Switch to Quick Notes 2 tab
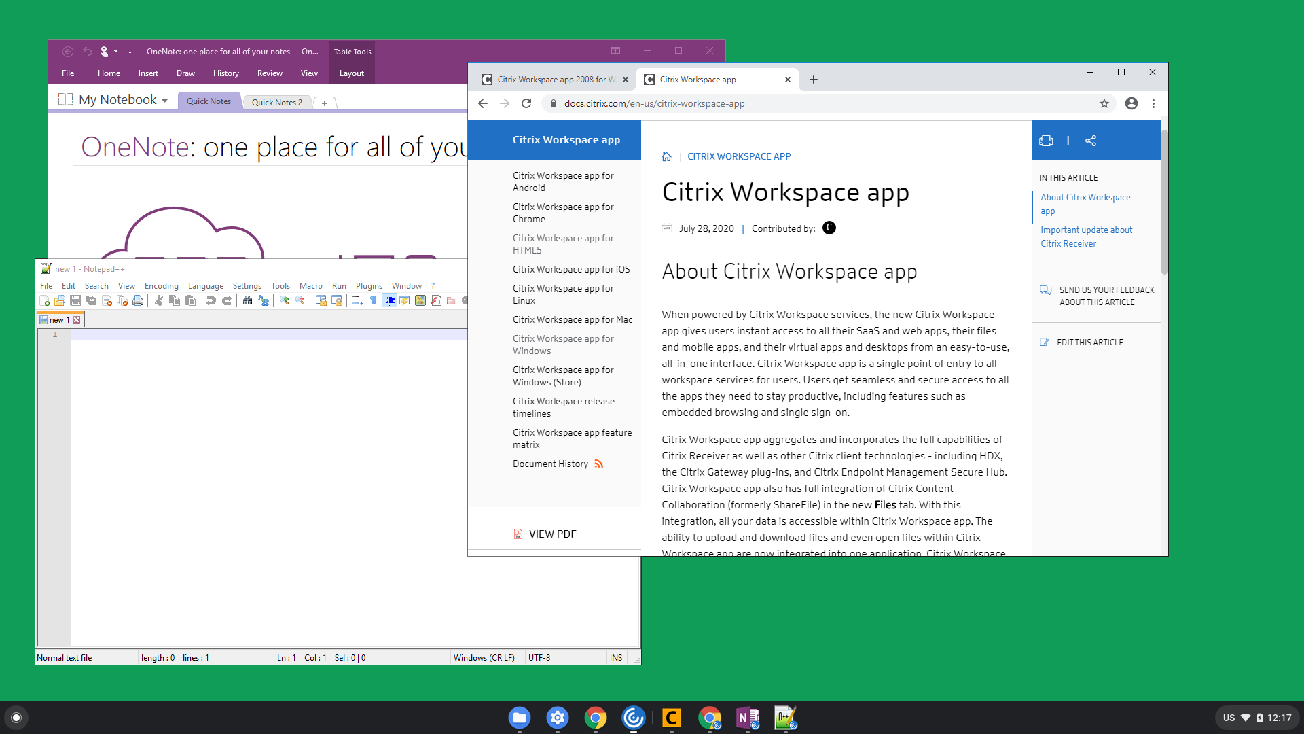The image size is (1304, 734). pyautogui.click(x=276, y=102)
